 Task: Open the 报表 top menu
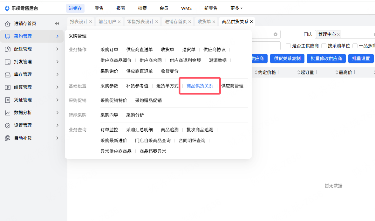pos(121,8)
